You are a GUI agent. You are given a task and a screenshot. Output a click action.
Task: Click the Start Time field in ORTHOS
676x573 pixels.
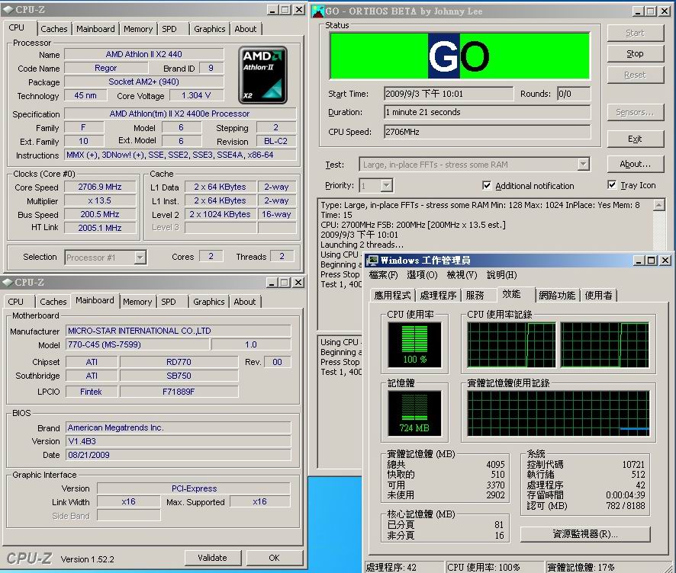point(449,94)
